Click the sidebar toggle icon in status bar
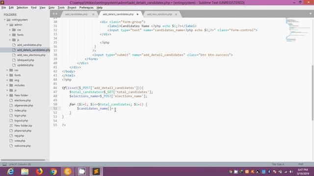The height and width of the screenshot is (176, 314). pos(4,164)
